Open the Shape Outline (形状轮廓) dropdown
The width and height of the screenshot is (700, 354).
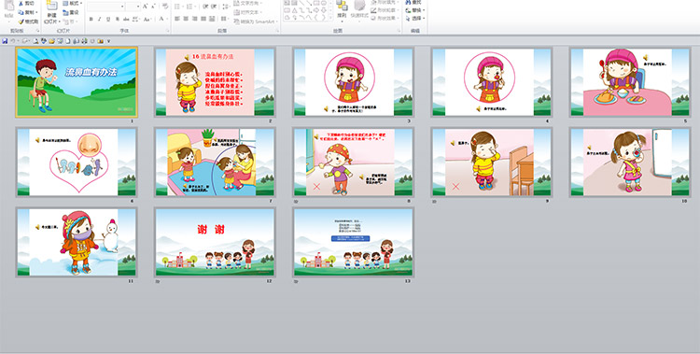coord(385,10)
